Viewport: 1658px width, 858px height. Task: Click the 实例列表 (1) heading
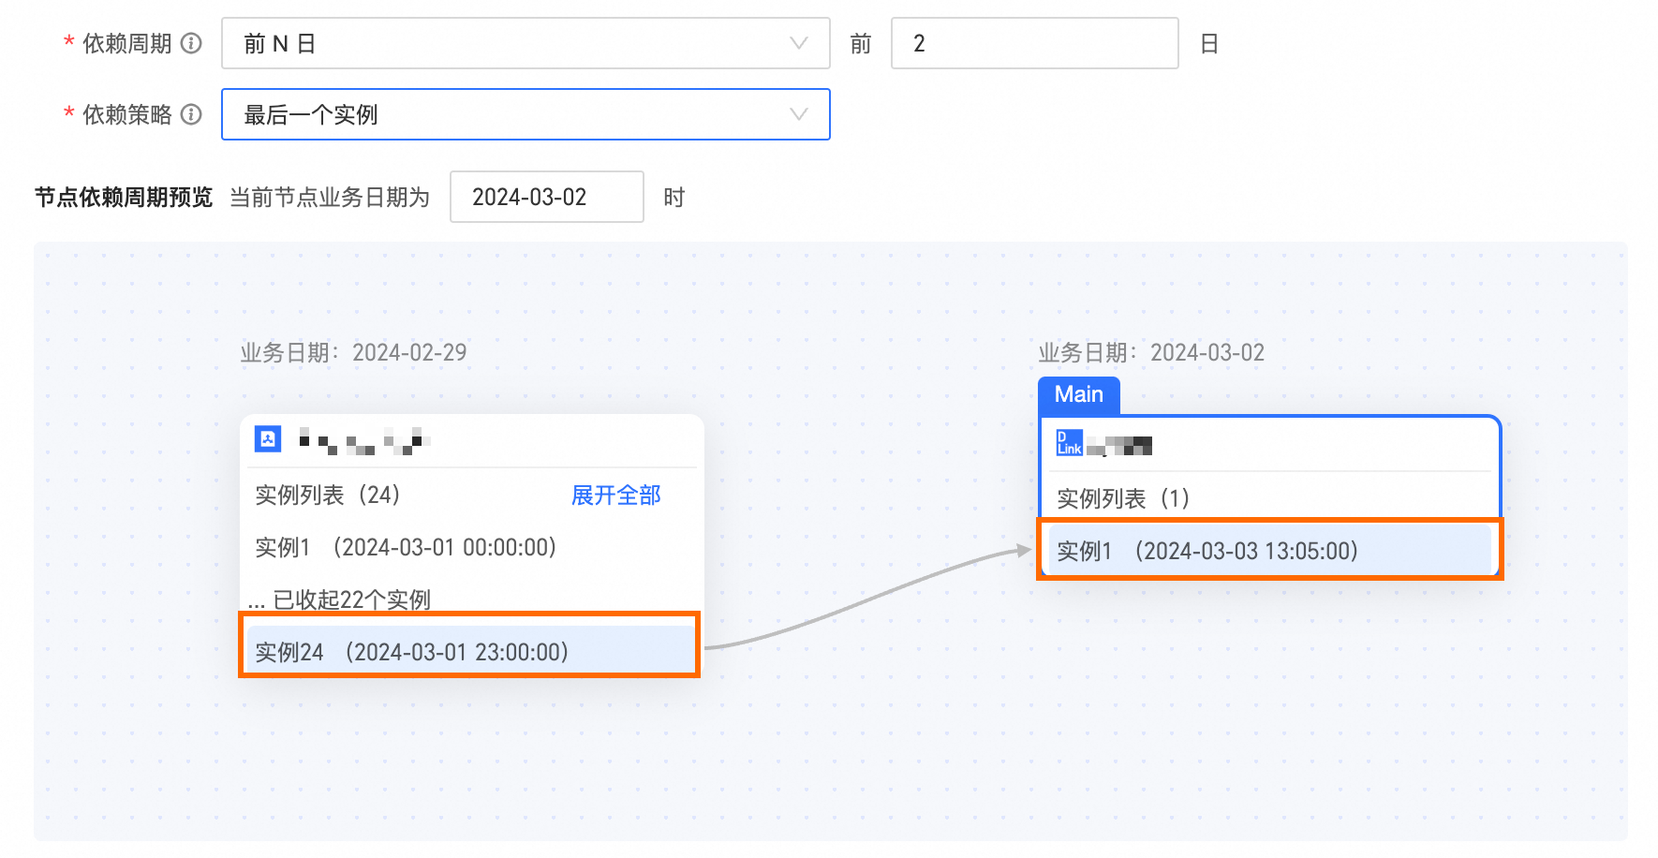(x=1123, y=498)
